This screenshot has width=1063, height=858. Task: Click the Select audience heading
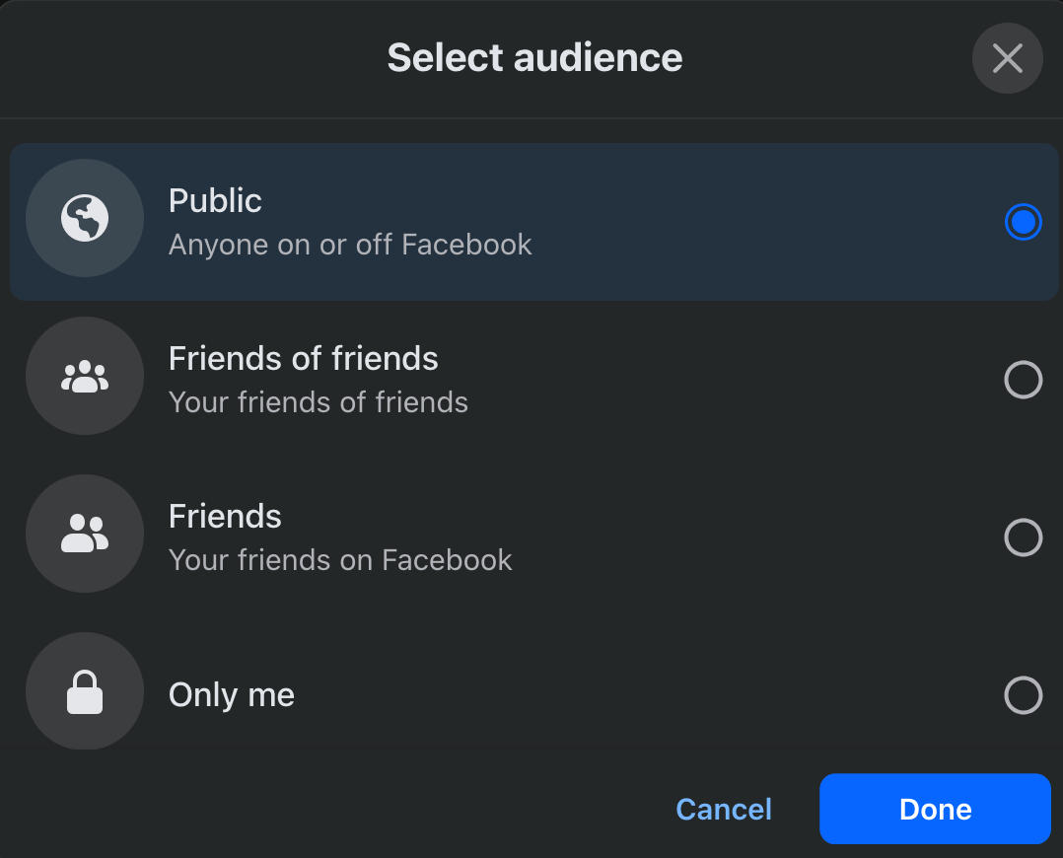[534, 57]
